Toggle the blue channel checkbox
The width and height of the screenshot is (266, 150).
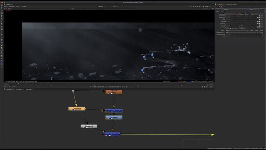pos(245,14)
